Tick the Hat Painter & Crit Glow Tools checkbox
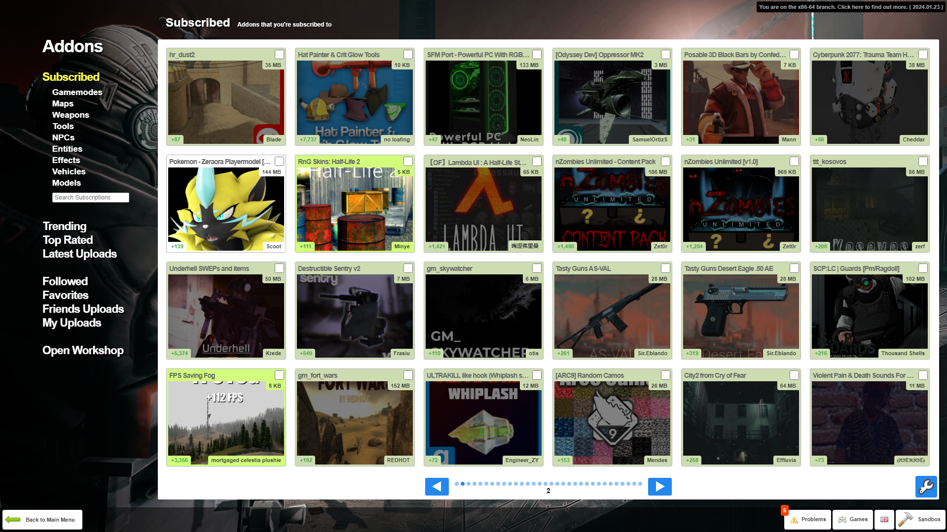Image resolution: width=947 pixels, height=532 pixels. [408, 55]
